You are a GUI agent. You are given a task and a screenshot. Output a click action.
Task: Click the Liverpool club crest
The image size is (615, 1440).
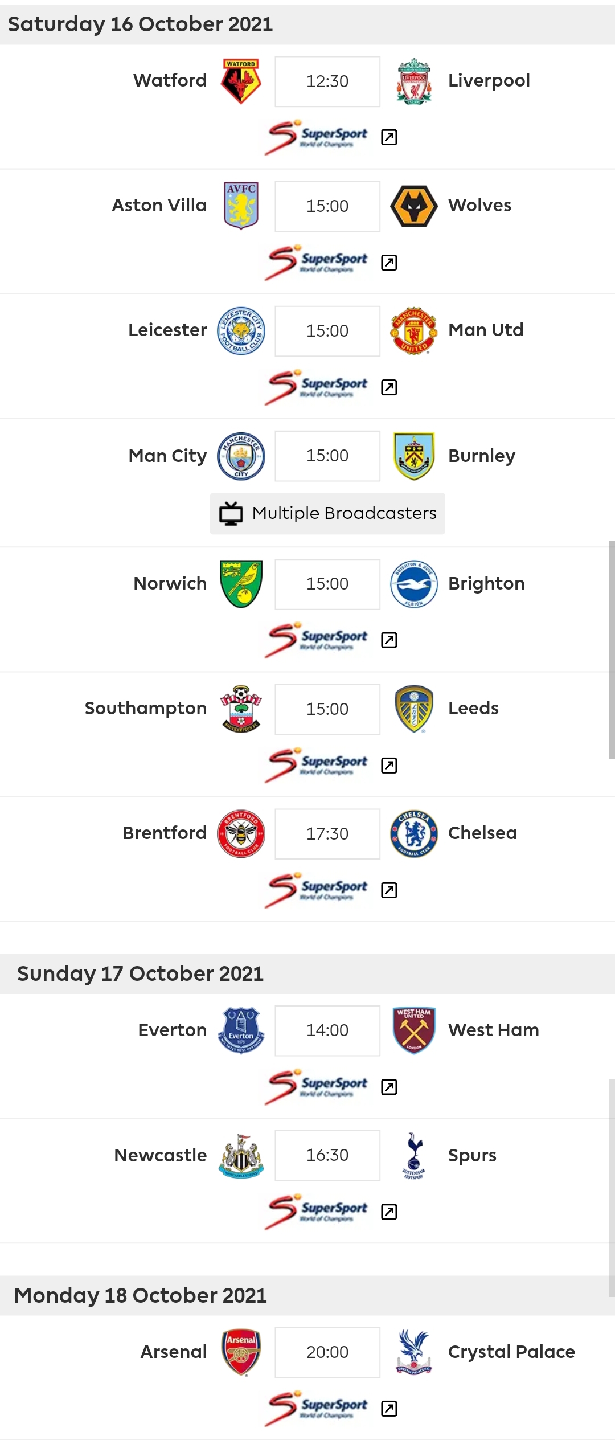tap(414, 81)
